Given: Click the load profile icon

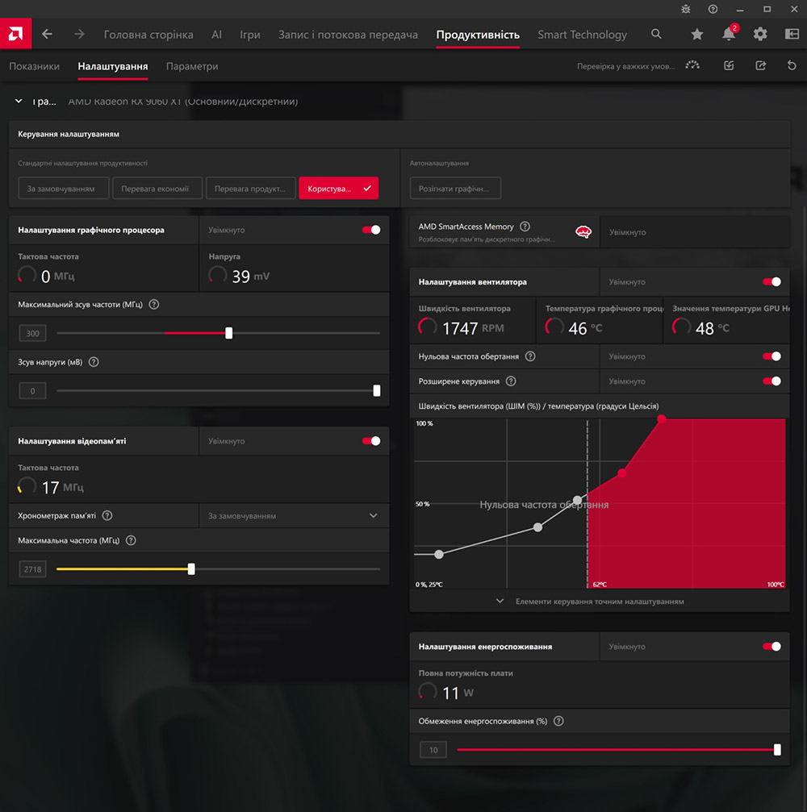Looking at the screenshot, I should click(729, 66).
